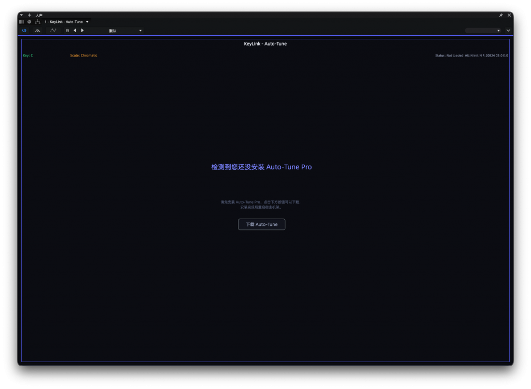Click the compare icon beside power button

[x=37, y=31]
